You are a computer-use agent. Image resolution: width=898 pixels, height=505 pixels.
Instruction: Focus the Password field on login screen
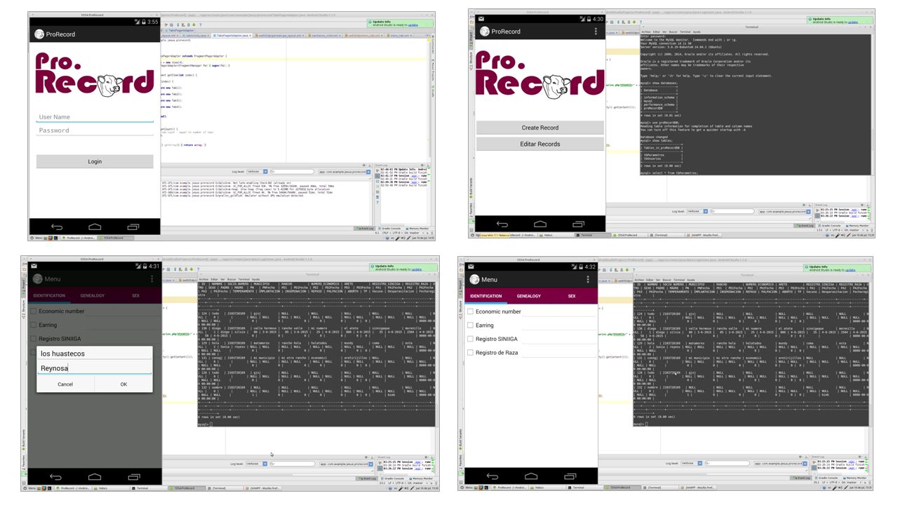pos(95,130)
